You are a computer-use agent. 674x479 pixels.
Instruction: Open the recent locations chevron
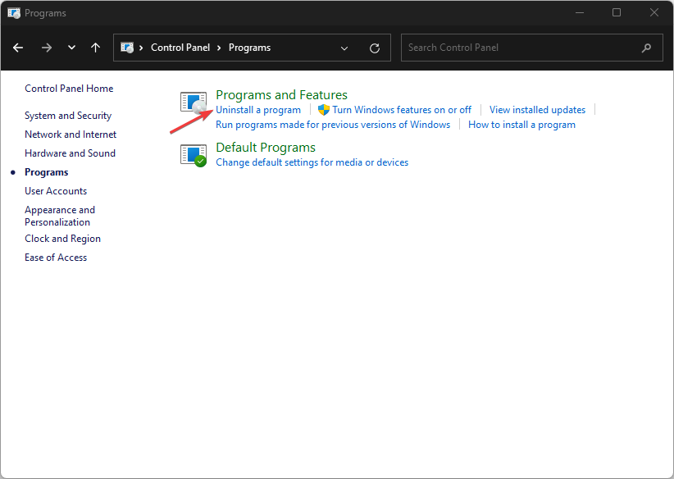[x=72, y=48]
